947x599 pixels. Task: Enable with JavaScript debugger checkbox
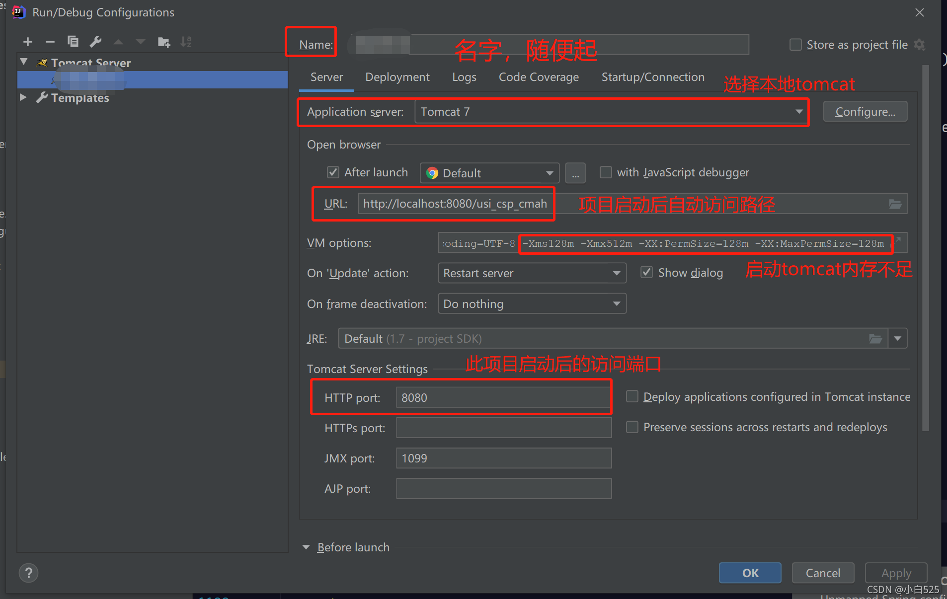[x=606, y=172]
